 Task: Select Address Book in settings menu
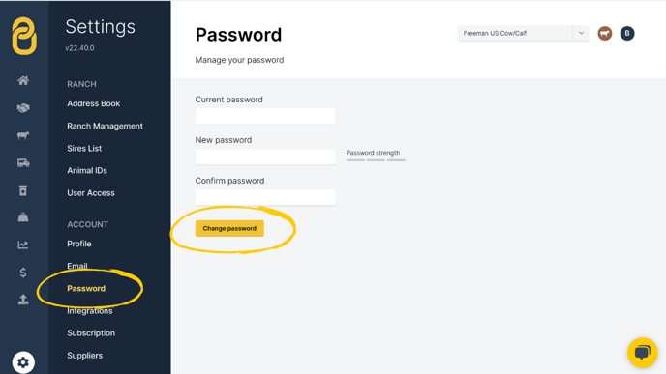(x=94, y=103)
